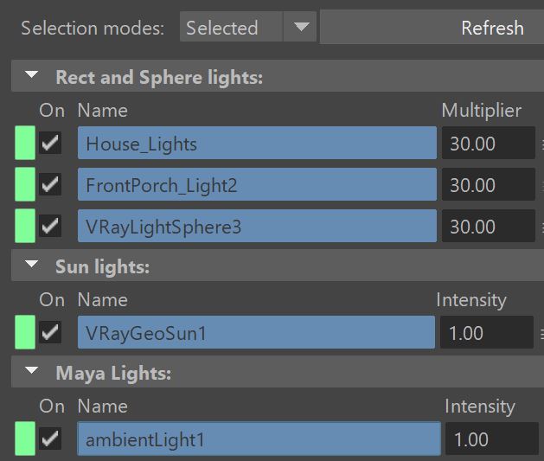Click the Refresh button

coord(432,27)
